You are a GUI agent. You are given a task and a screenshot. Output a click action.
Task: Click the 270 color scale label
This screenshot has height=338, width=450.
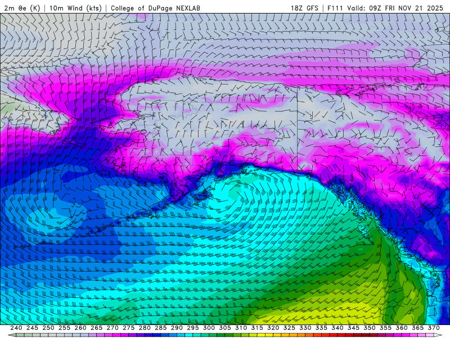pos(112,328)
